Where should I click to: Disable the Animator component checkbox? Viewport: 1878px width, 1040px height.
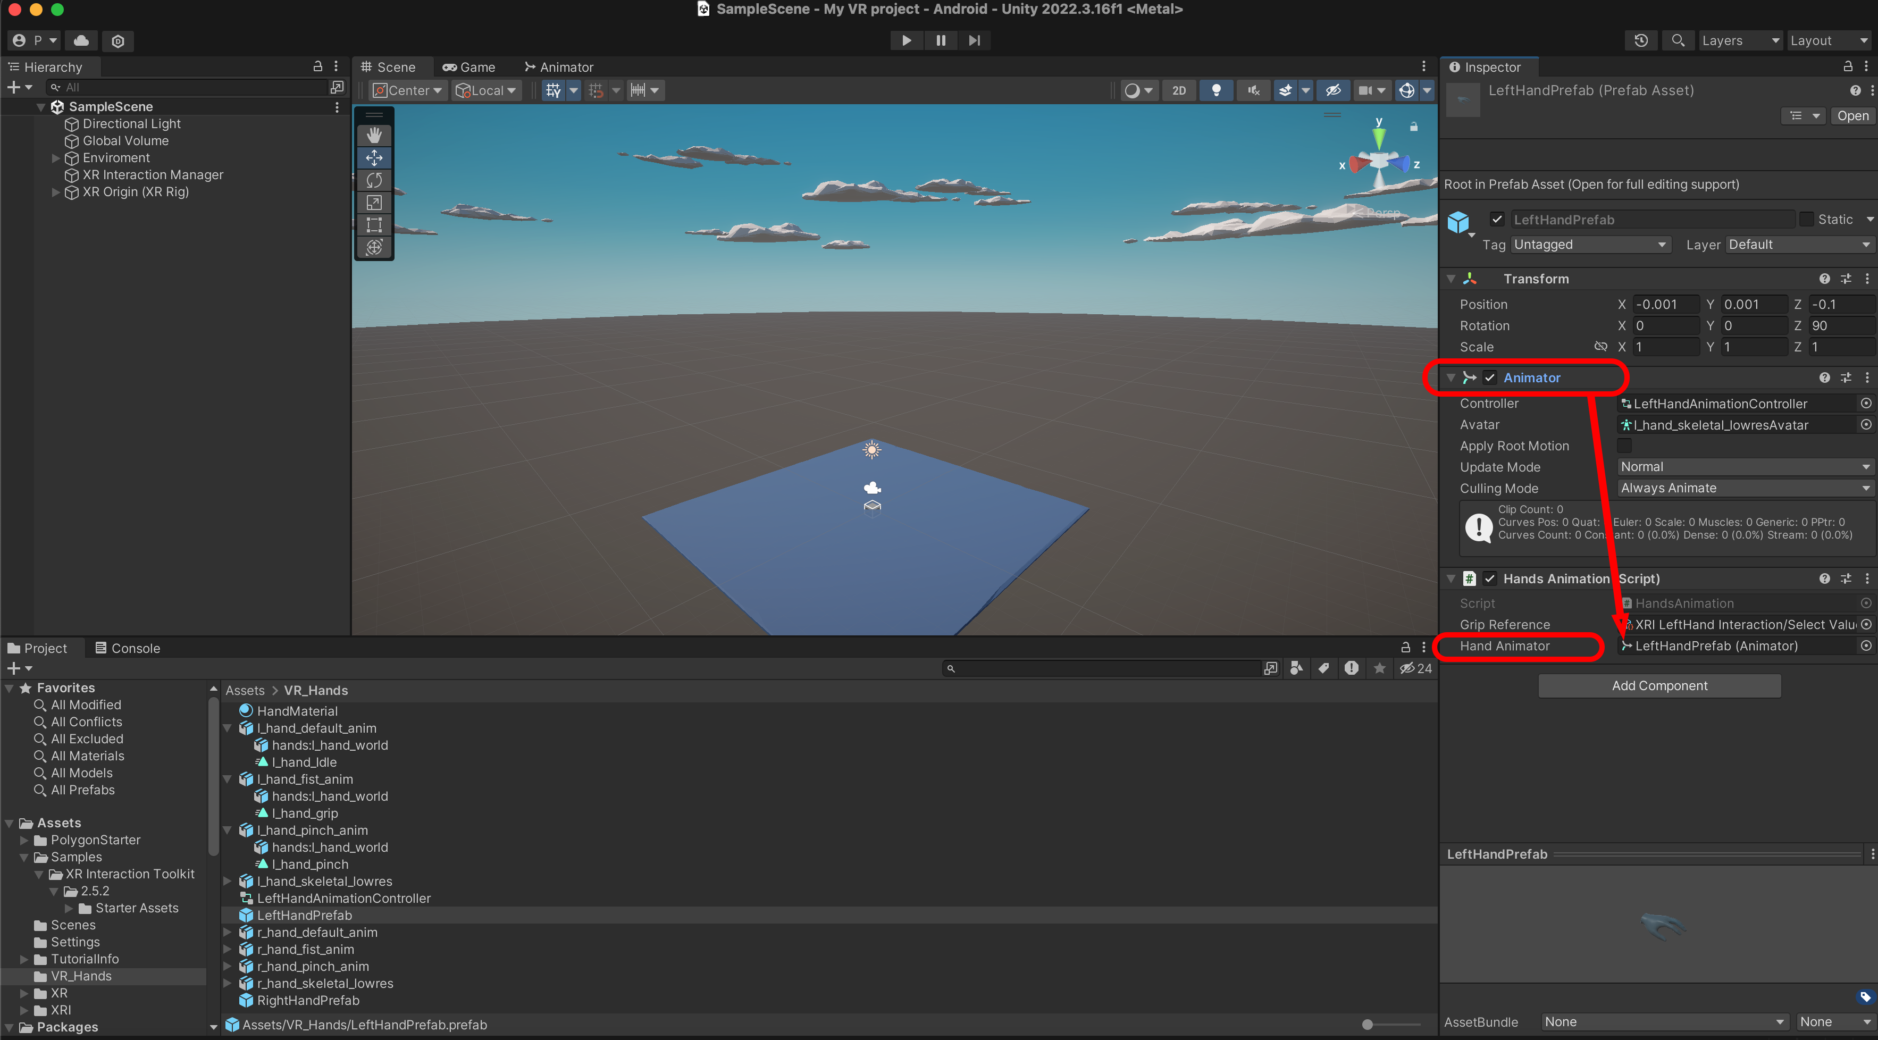[1489, 378]
